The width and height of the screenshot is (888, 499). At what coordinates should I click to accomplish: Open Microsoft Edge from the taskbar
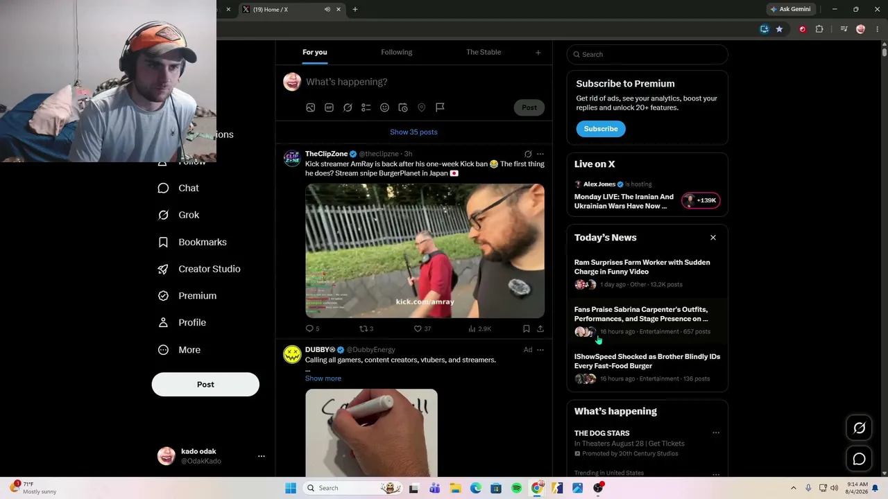tap(476, 488)
